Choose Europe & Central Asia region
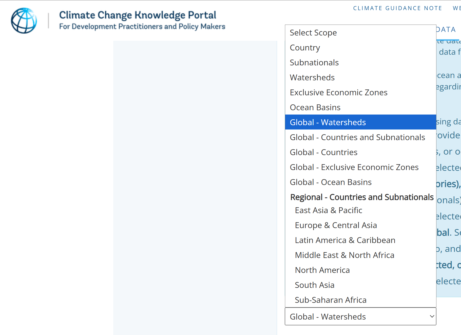 [336, 225]
